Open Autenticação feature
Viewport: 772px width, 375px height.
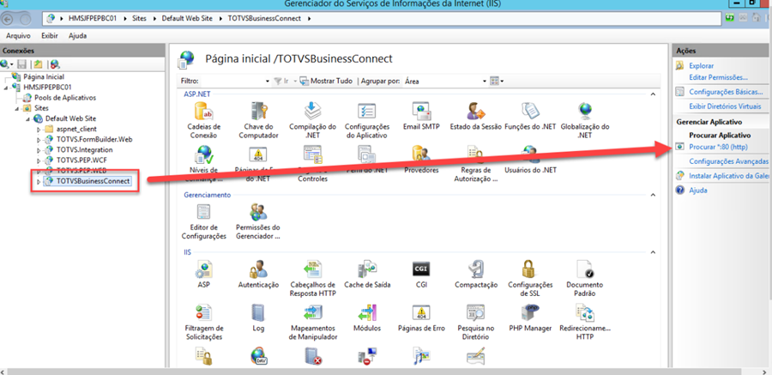tap(258, 274)
